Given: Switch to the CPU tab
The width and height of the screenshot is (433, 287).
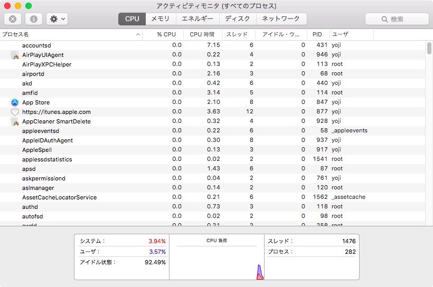Looking at the screenshot, I should point(132,19).
